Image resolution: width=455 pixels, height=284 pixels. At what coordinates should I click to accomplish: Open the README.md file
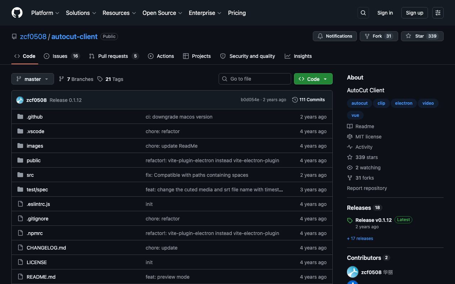click(41, 277)
